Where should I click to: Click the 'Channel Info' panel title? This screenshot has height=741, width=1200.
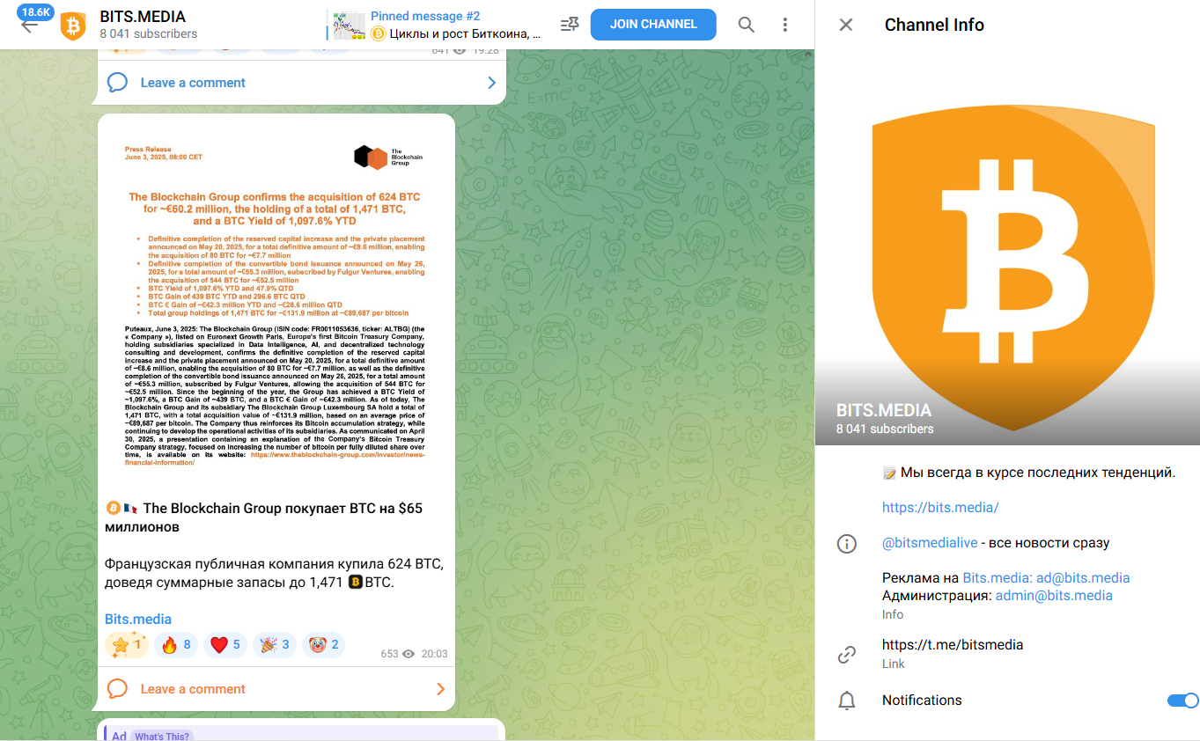click(934, 25)
